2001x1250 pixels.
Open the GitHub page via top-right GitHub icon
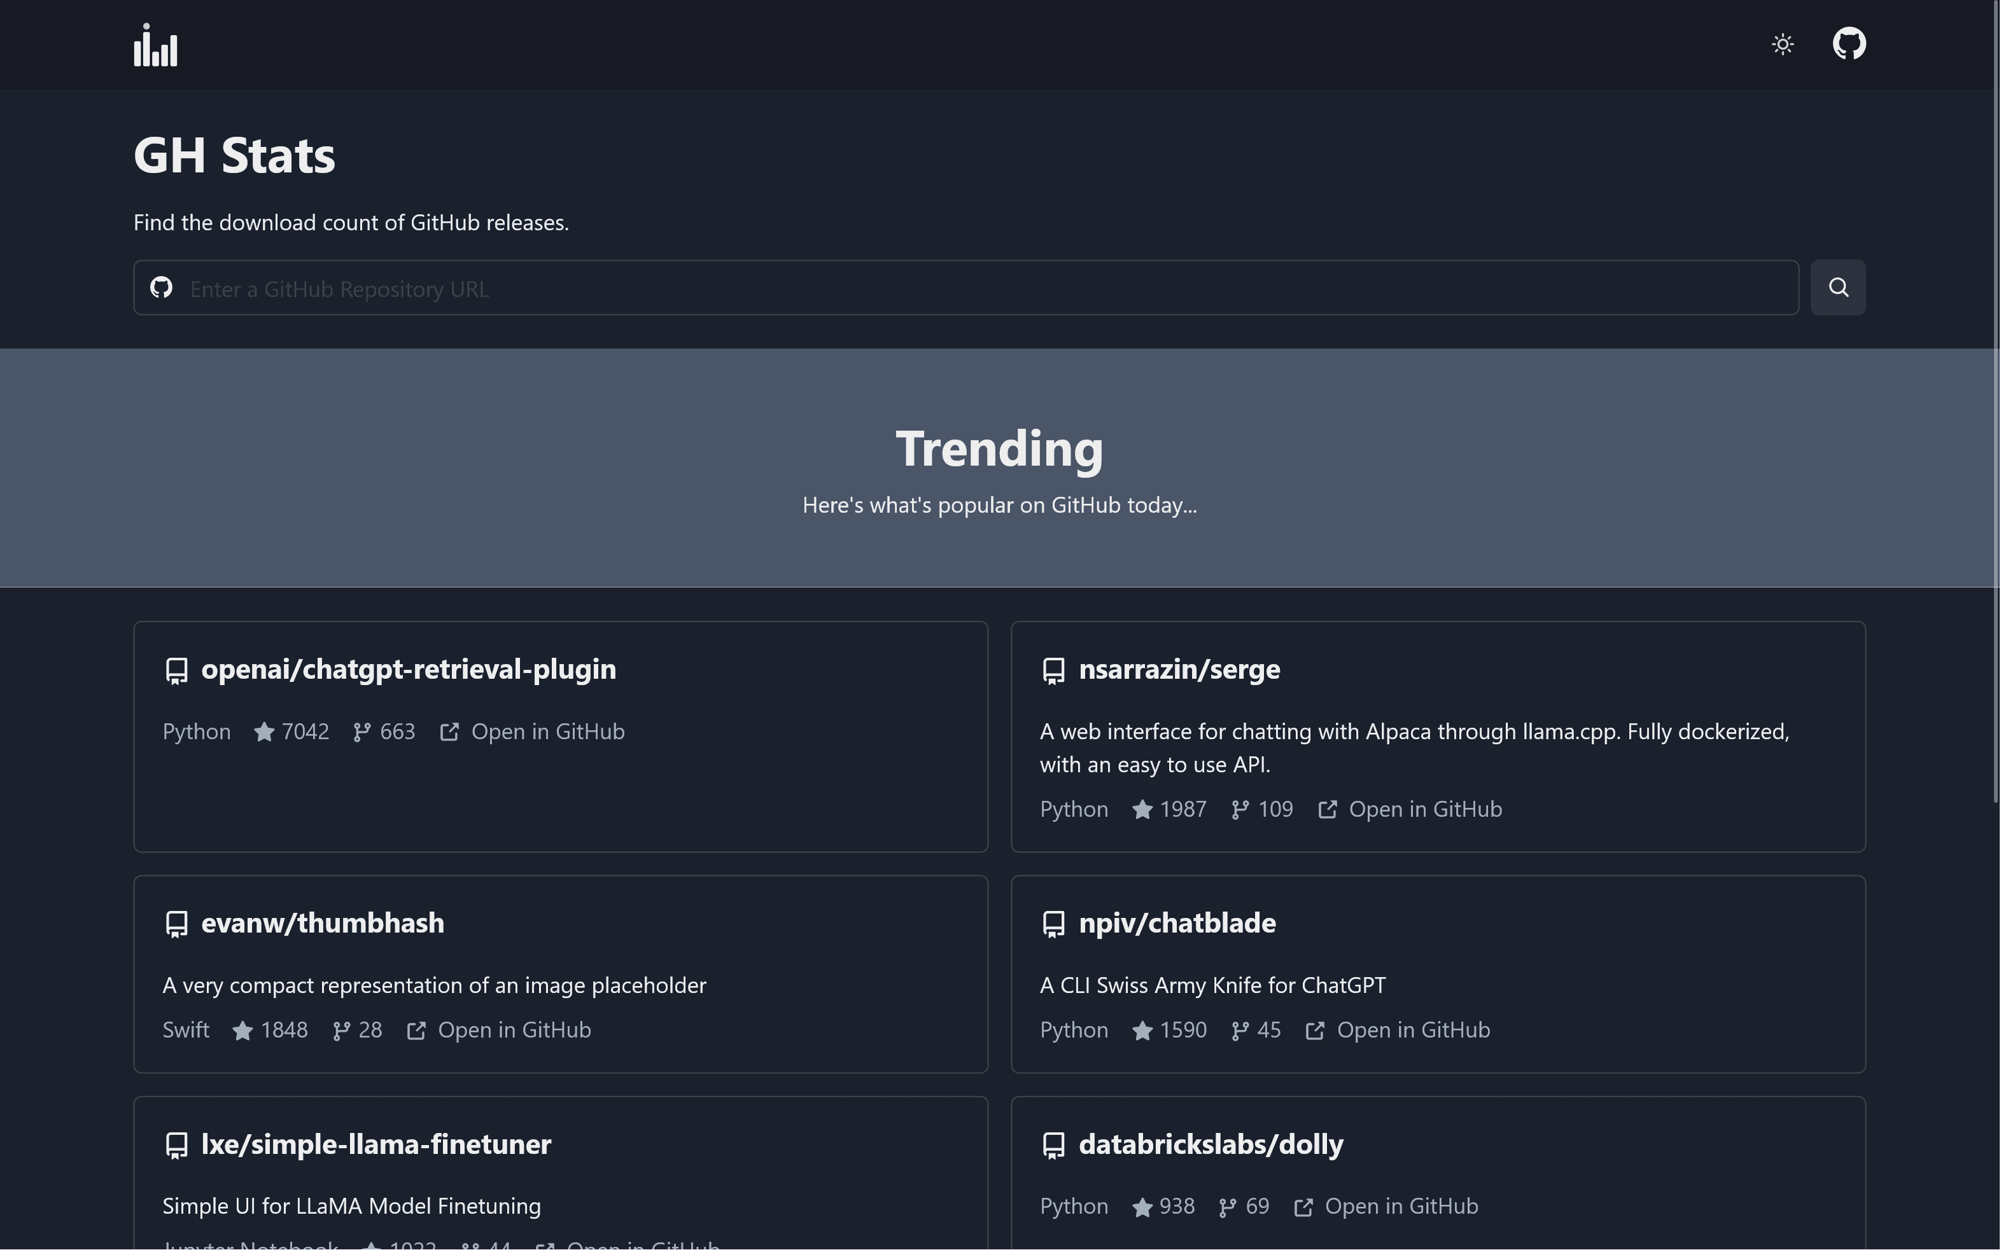tap(1850, 44)
